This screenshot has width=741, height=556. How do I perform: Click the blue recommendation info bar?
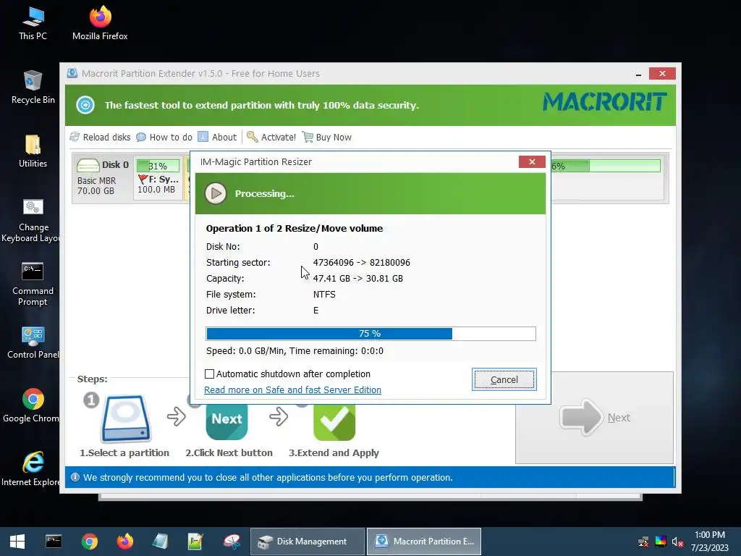370,478
